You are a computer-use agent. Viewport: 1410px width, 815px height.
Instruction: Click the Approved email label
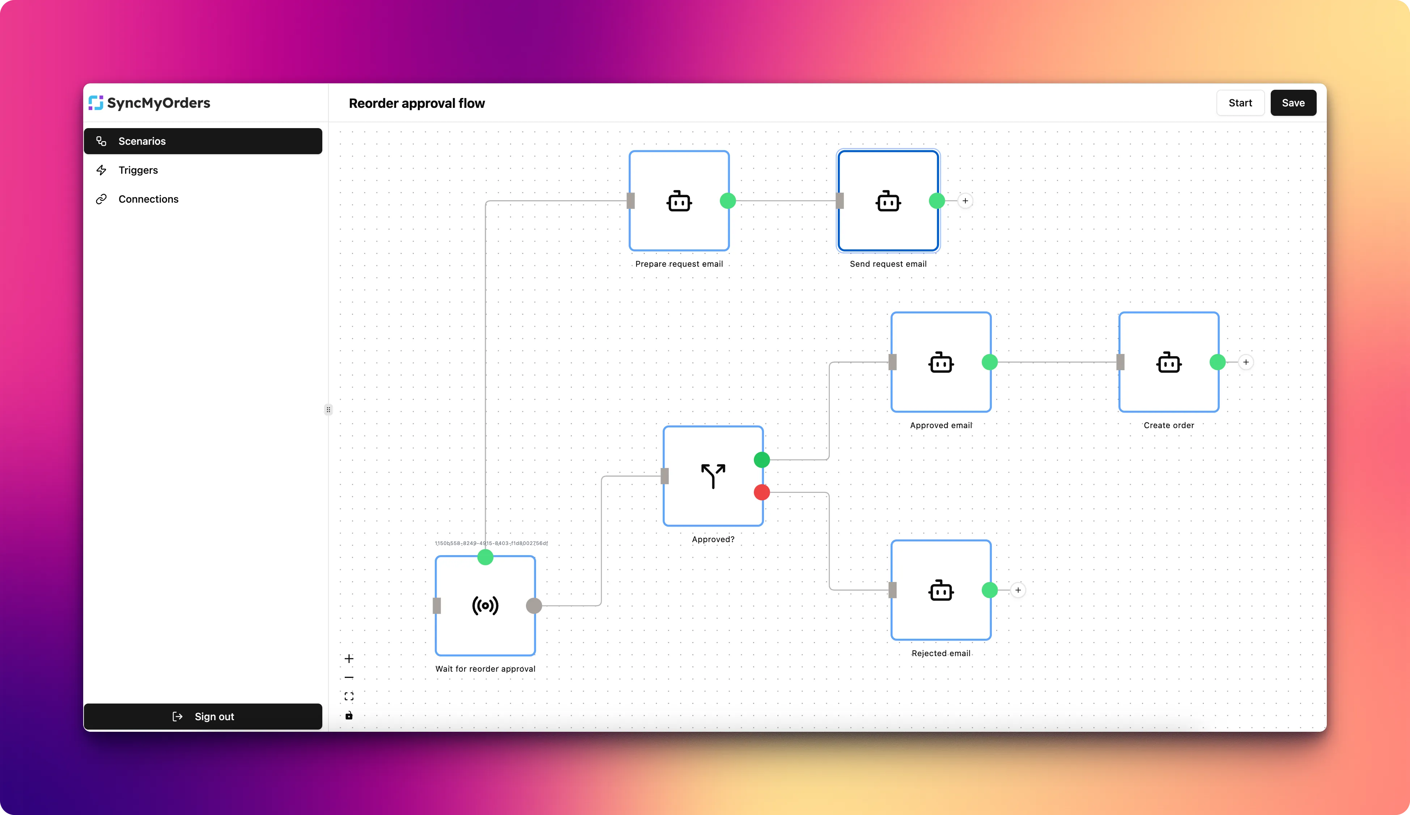tap(941, 425)
